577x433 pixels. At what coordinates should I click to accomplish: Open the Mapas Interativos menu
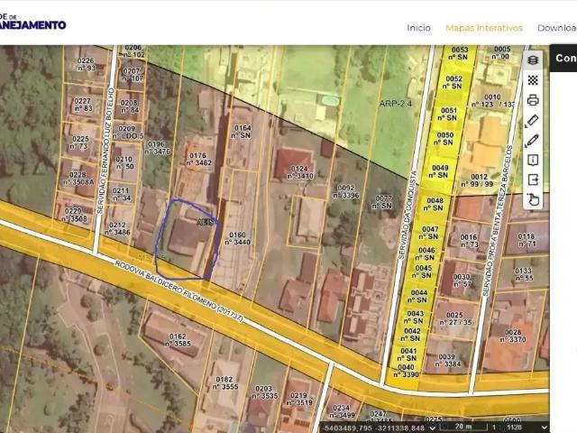click(x=483, y=28)
